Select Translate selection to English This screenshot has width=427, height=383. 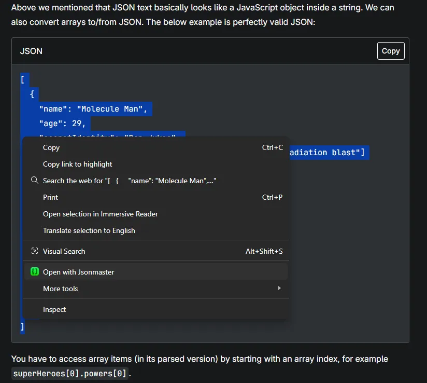tap(89, 230)
